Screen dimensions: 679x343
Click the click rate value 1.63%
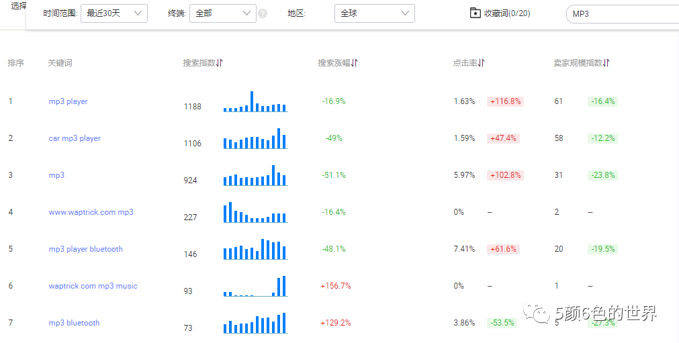464,101
